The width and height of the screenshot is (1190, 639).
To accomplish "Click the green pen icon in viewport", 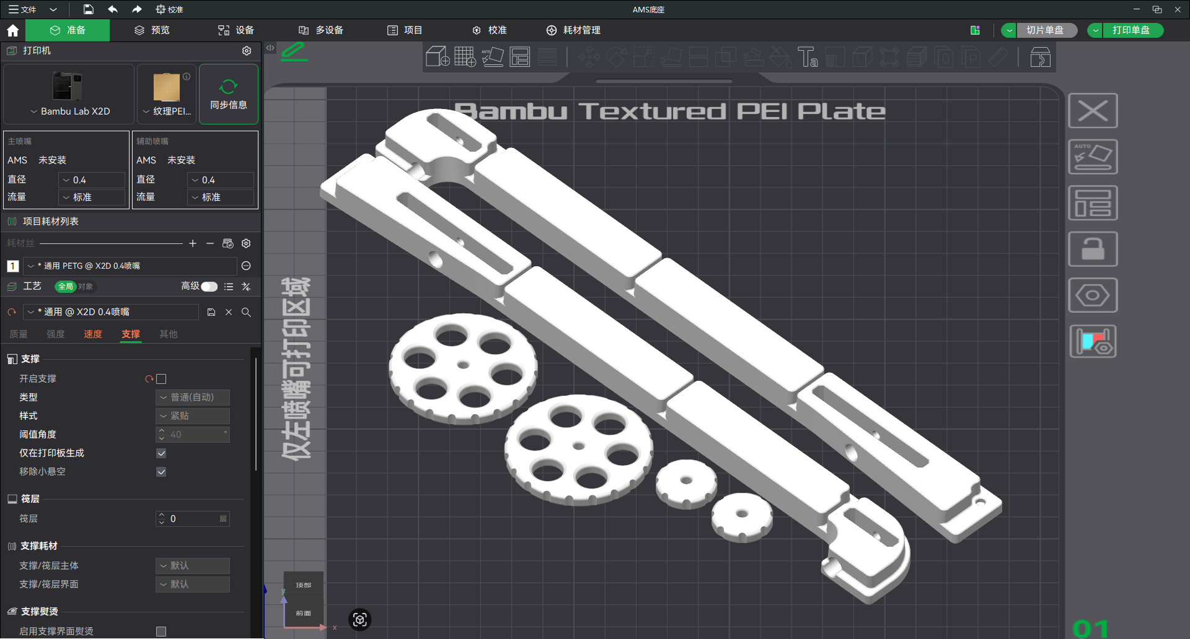I will click(x=294, y=52).
